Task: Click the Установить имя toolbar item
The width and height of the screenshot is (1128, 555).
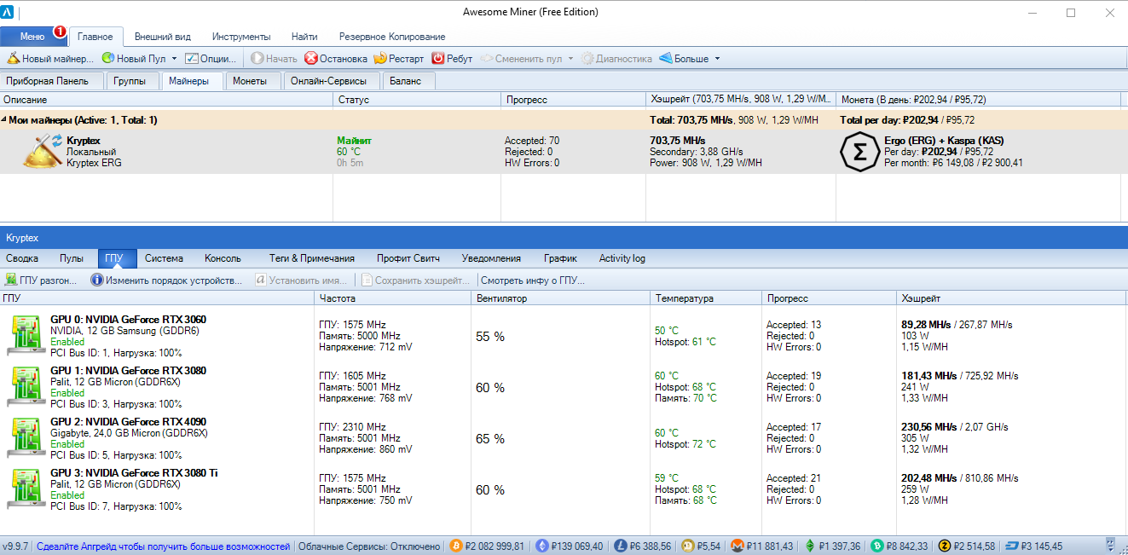Action: (x=301, y=280)
